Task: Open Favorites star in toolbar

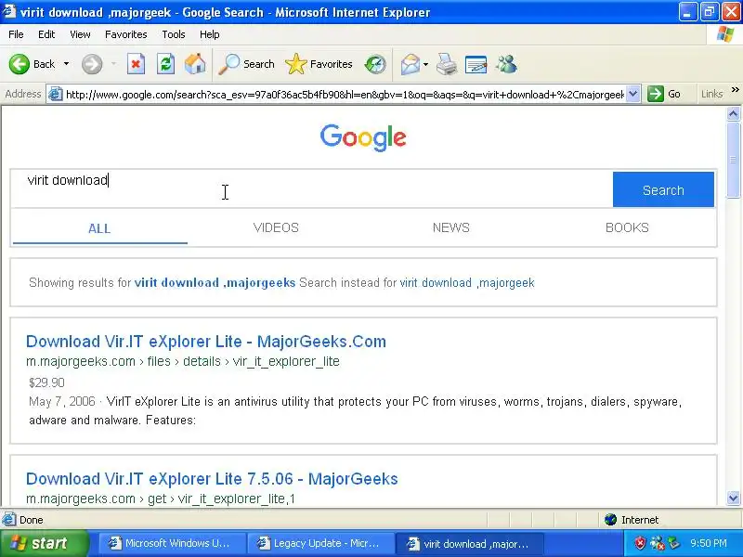Action: [319, 64]
